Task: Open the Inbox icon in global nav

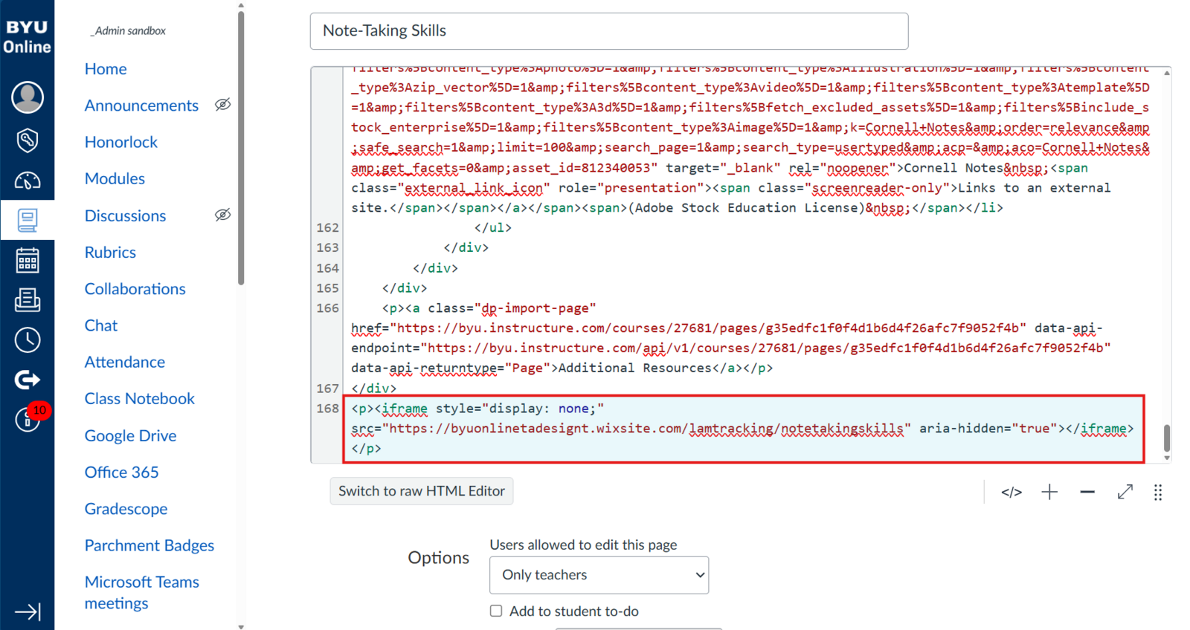Action: coord(28,300)
